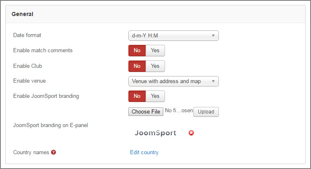Select No for Enable Club
Viewport: 311px width, 169px height.
[137, 66]
